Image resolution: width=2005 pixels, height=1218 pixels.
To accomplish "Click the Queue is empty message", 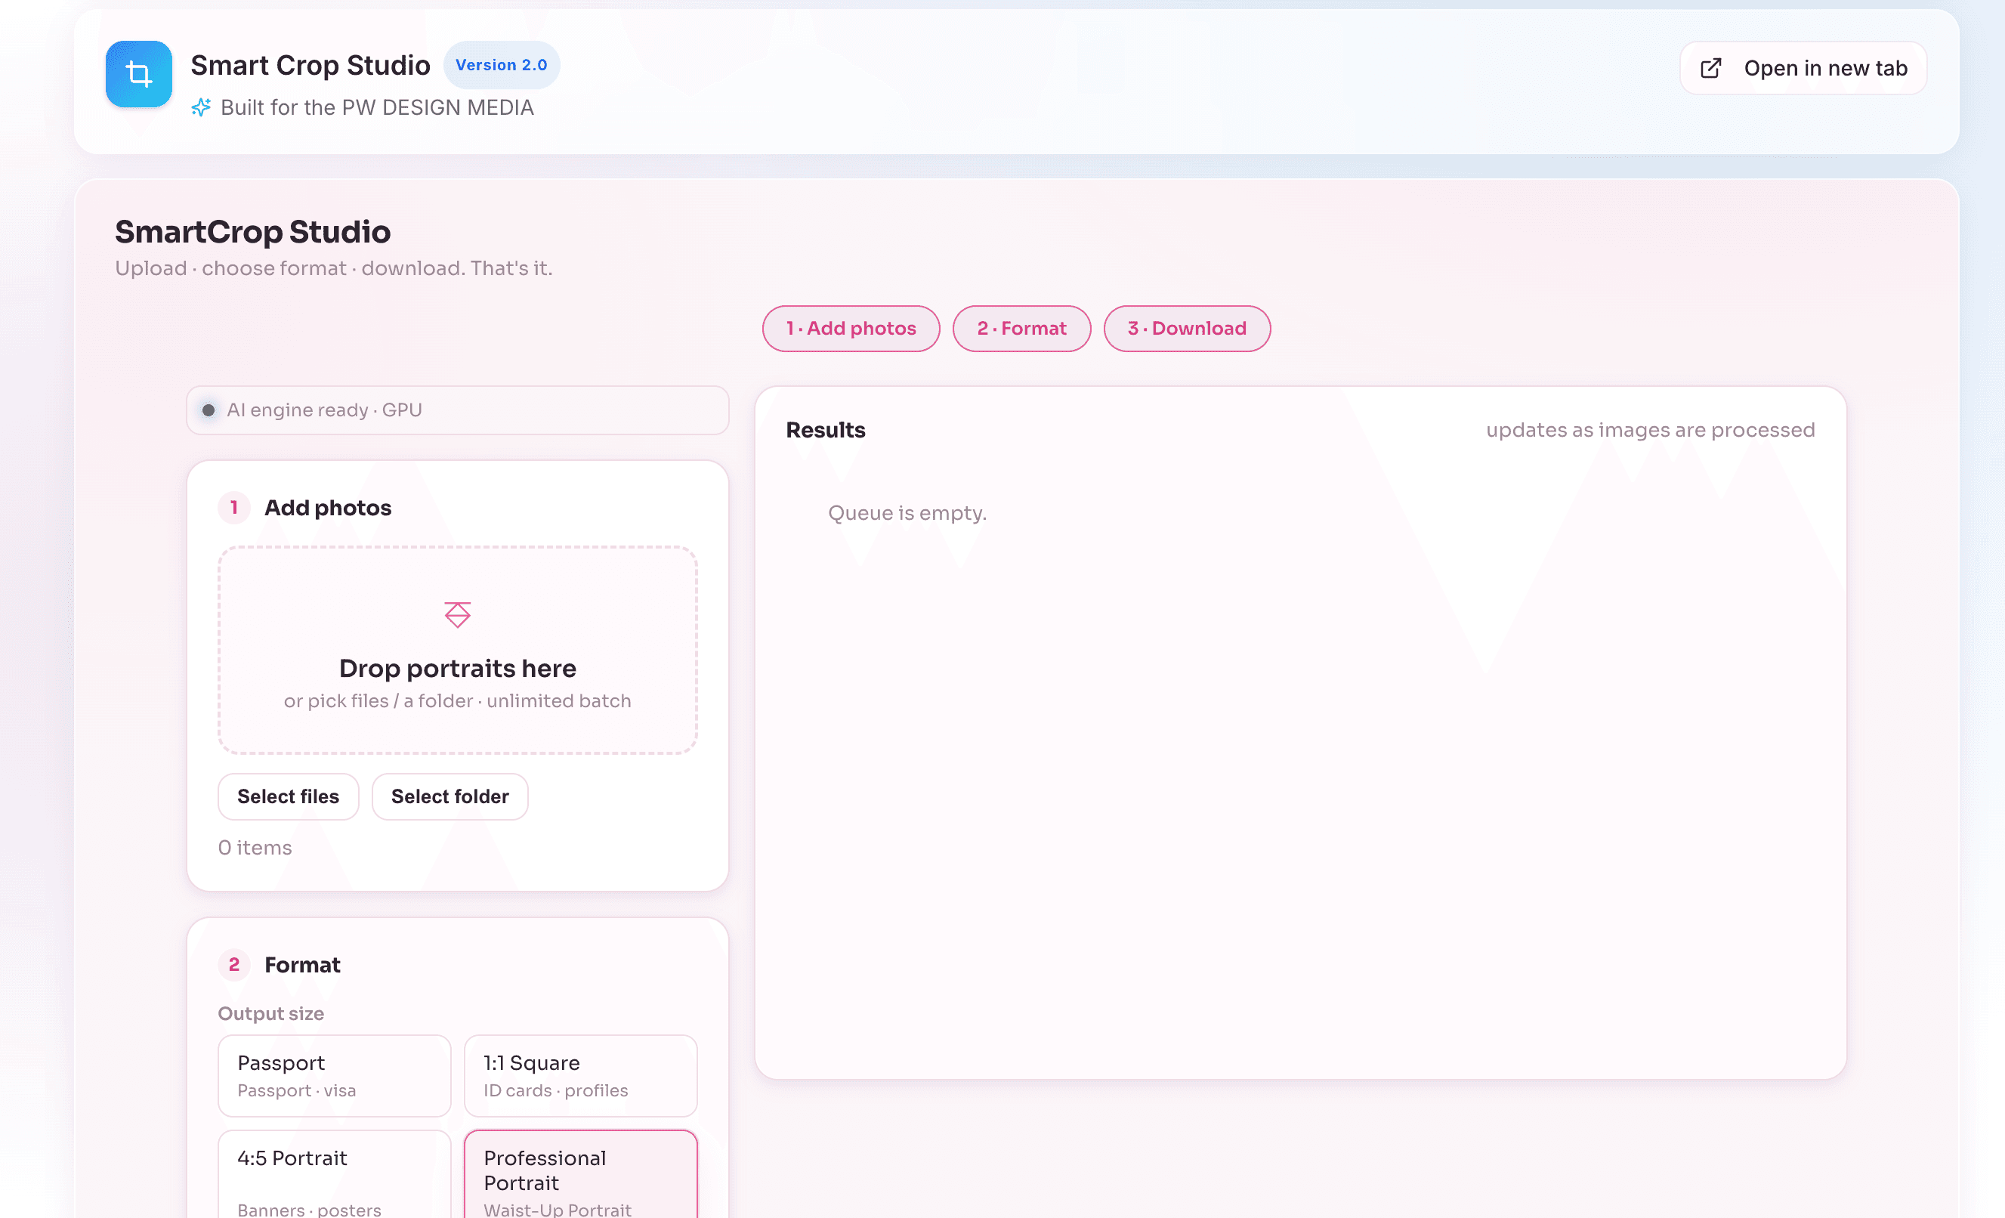I will 907,513.
